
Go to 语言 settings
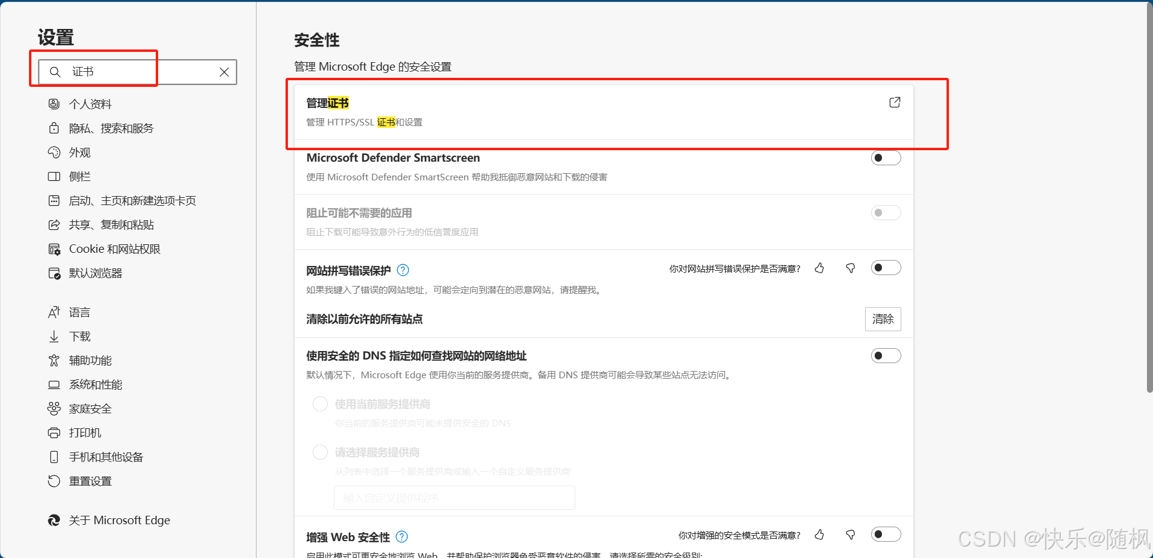[x=80, y=312]
